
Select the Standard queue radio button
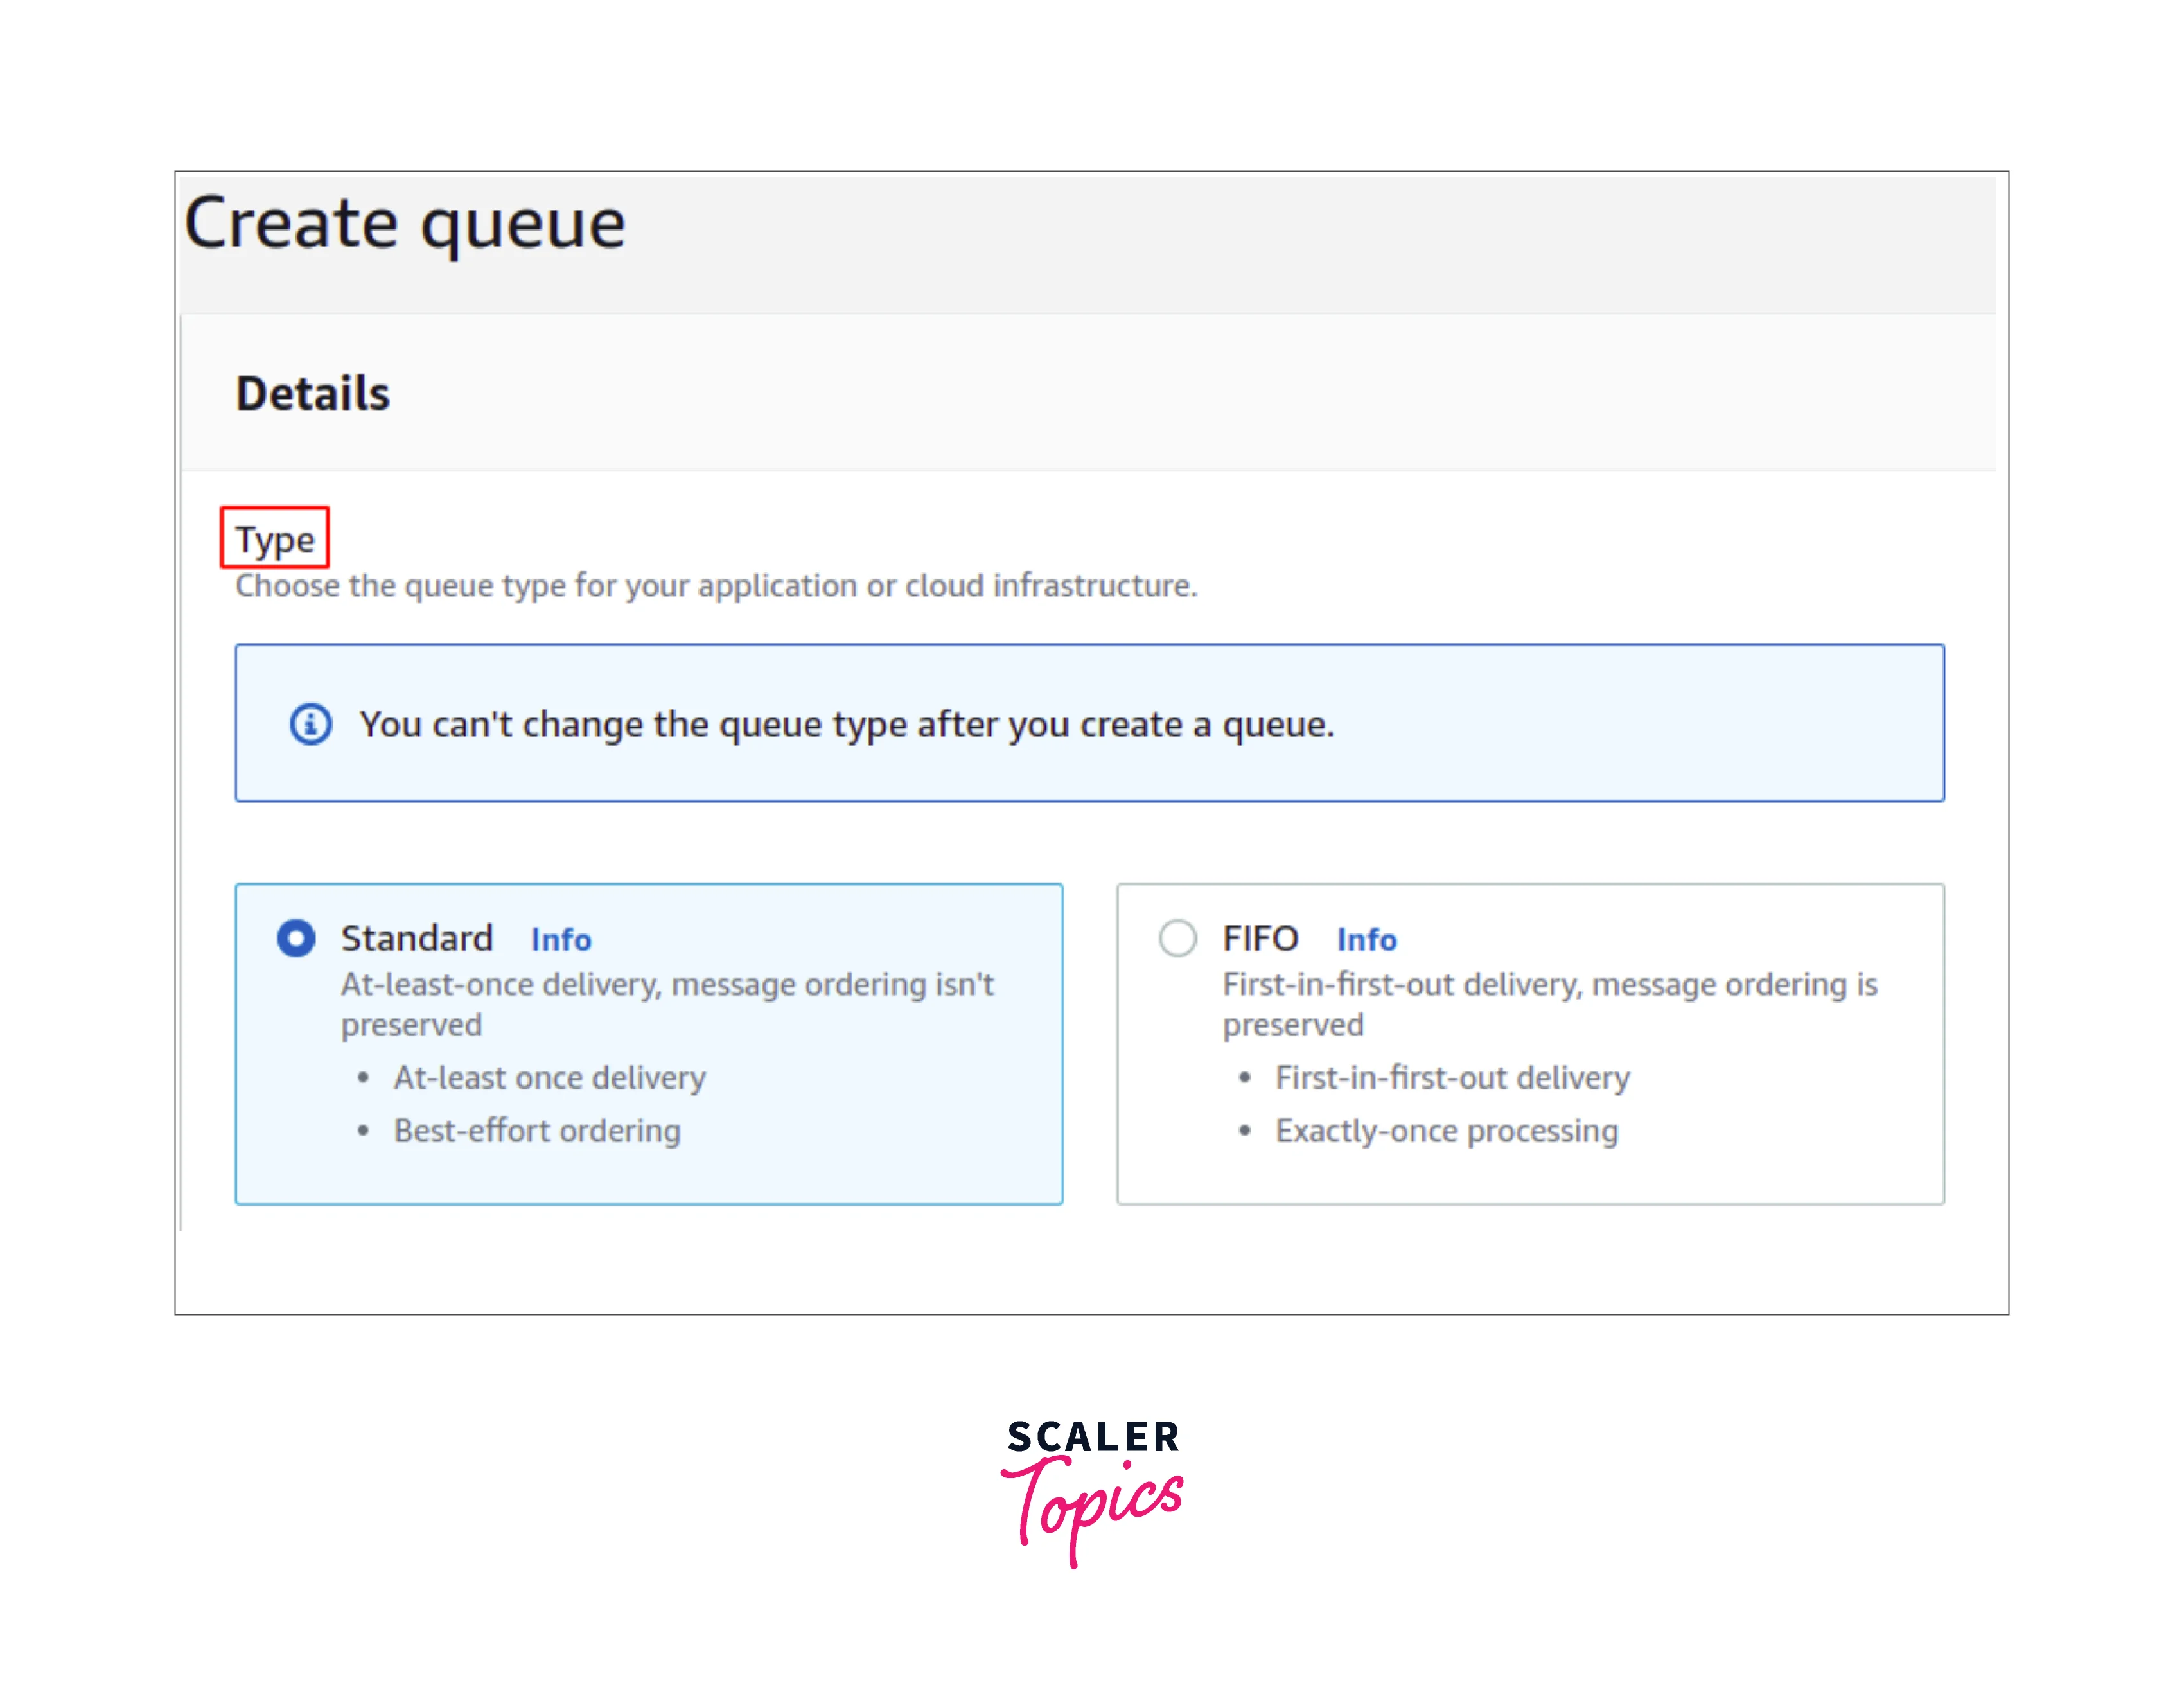(x=296, y=938)
